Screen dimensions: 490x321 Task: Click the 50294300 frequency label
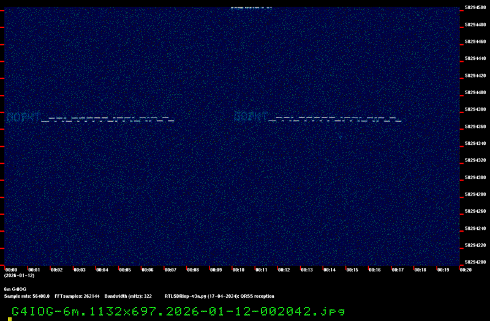[x=475, y=177]
